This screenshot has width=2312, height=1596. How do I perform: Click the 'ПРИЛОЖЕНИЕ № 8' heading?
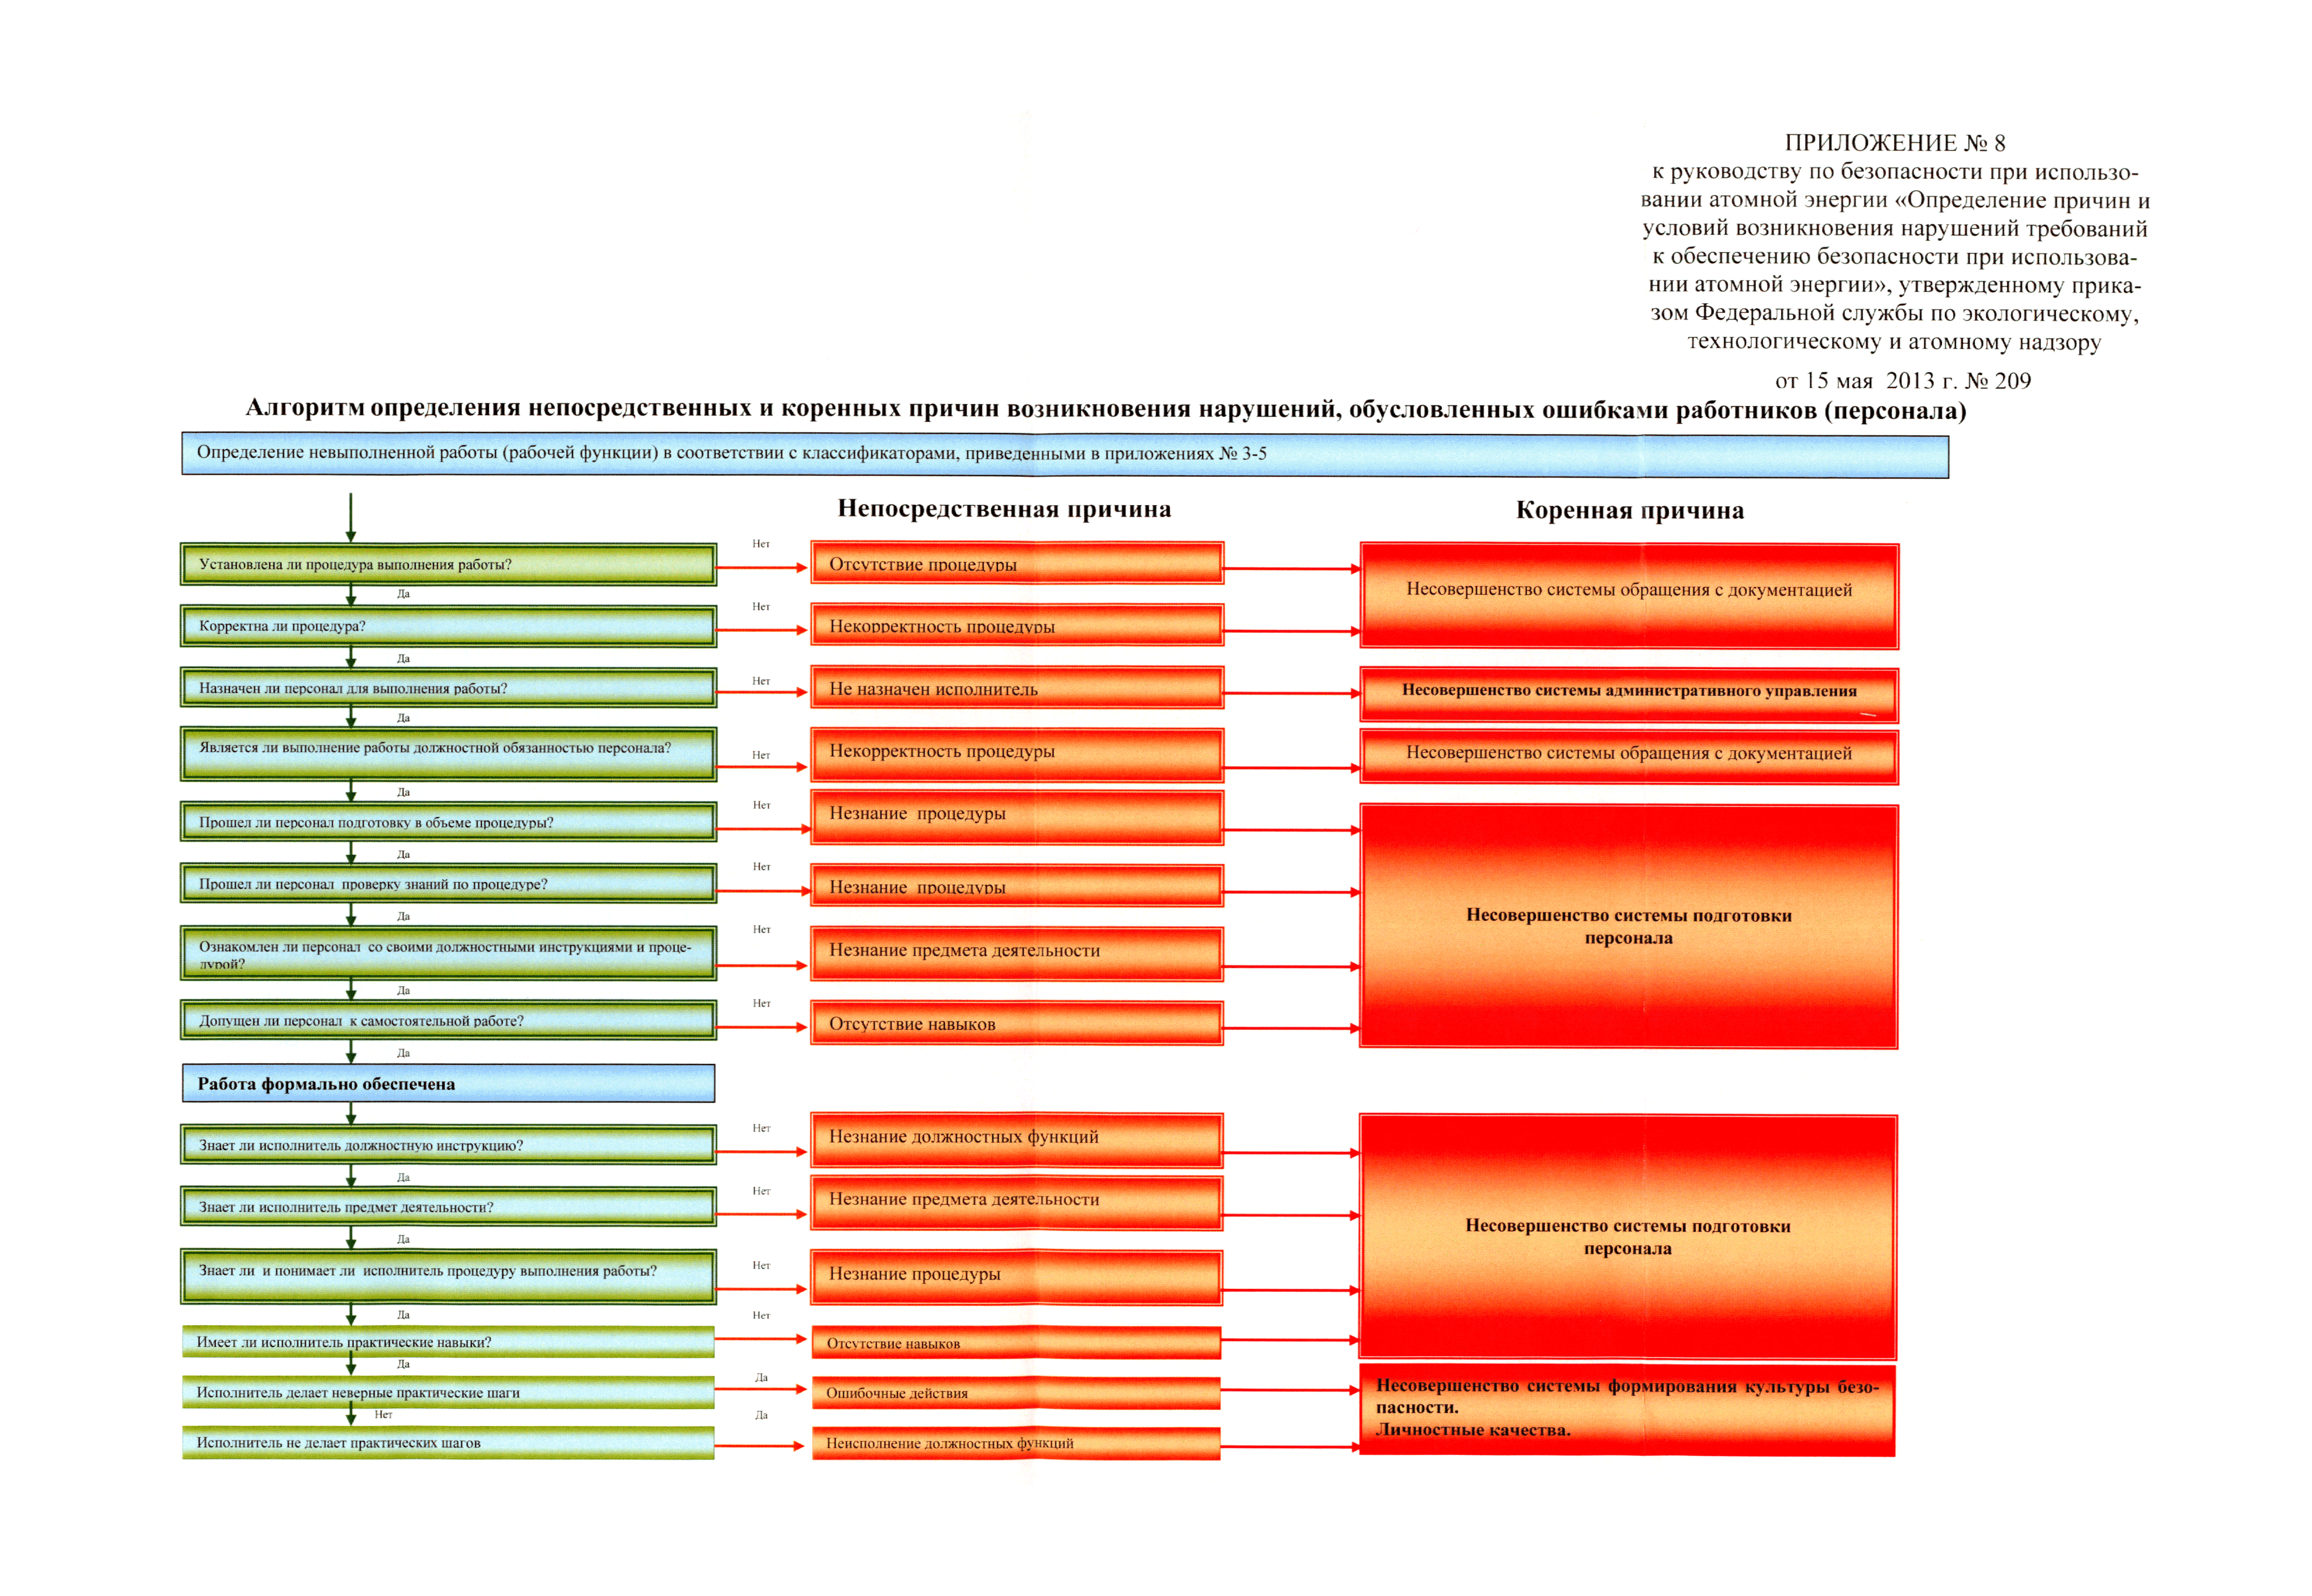(1894, 143)
